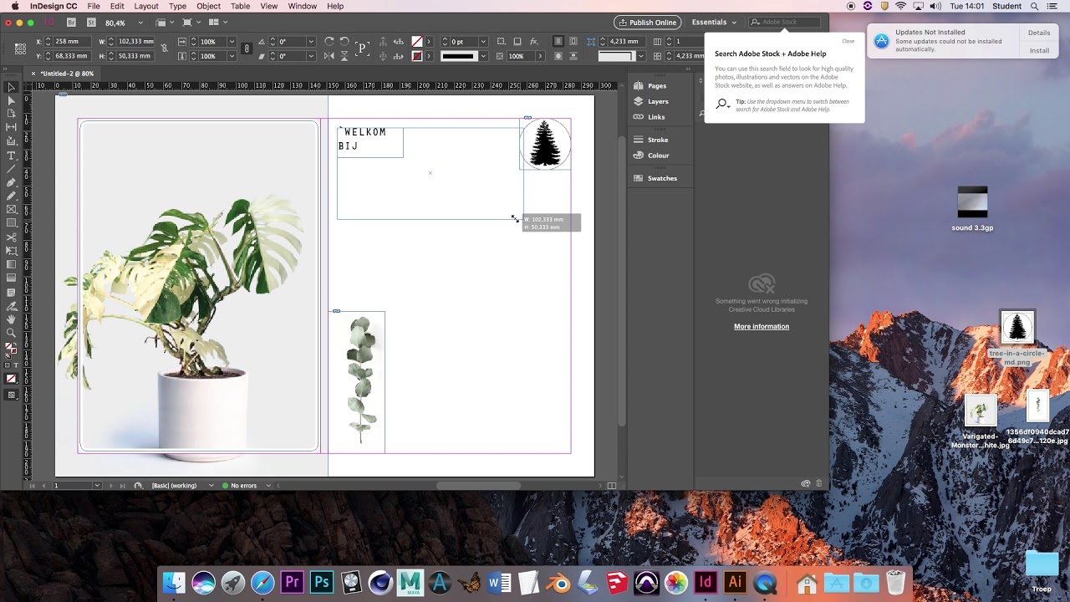
Task: Open the Layers panel
Action: 657,101
